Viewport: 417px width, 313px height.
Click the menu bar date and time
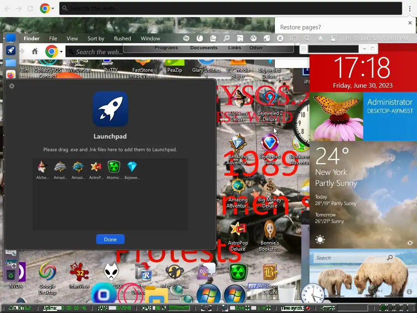[x=377, y=39]
